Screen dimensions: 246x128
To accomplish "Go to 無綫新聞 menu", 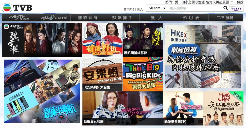I will point(88,18).
